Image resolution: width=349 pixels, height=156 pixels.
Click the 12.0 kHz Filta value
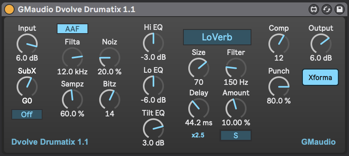pyautogui.click(x=72, y=72)
